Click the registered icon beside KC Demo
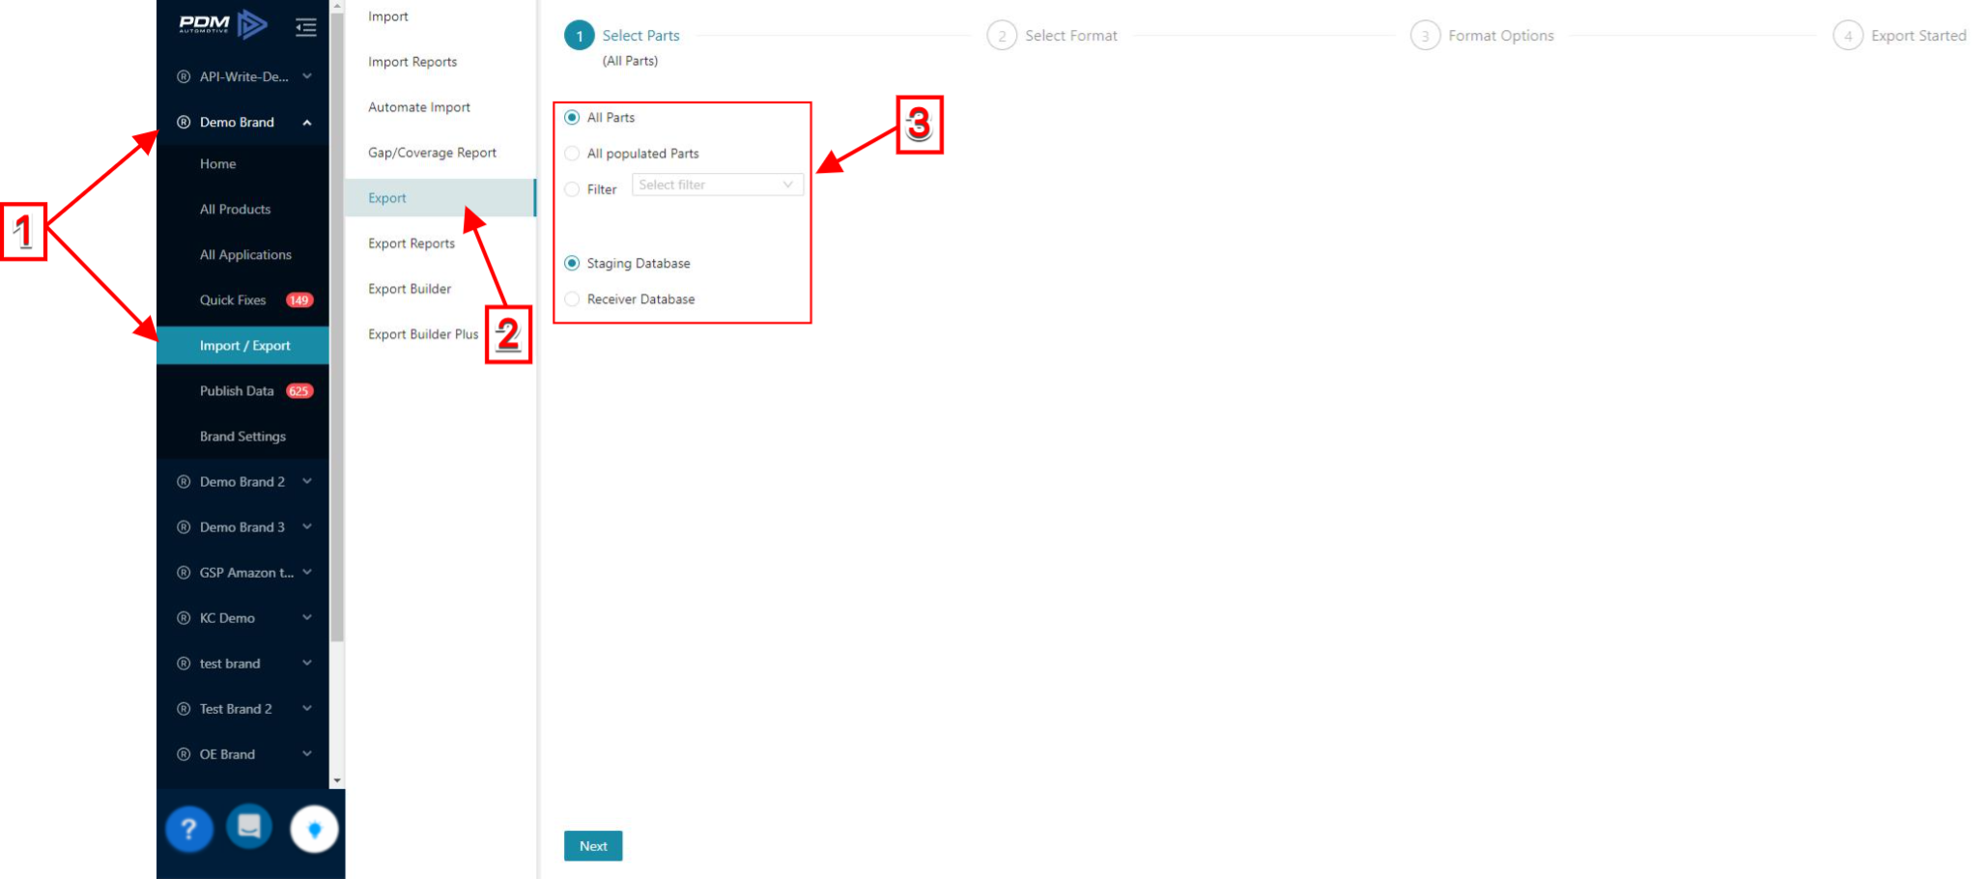Screen dimensions: 1988x879 (x=184, y=618)
